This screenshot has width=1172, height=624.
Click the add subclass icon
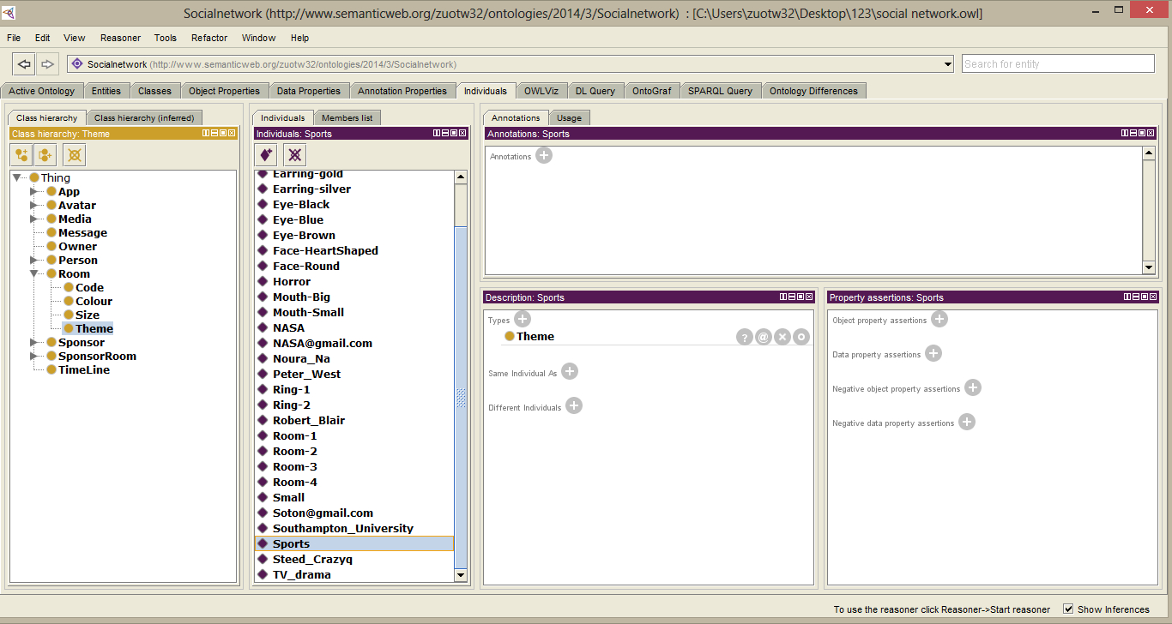pyautogui.click(x=21, y=155)
